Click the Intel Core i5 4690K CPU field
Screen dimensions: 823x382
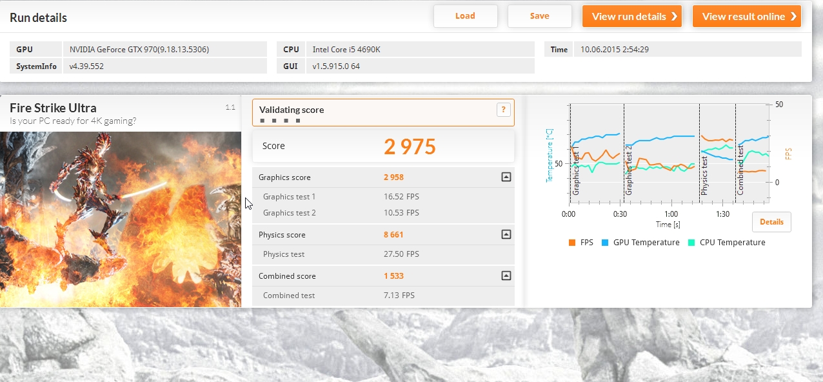tap(422, 50)
